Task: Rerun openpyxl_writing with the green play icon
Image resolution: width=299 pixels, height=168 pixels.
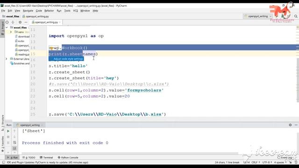Action: pyautogui.click(x=8, y=131)
